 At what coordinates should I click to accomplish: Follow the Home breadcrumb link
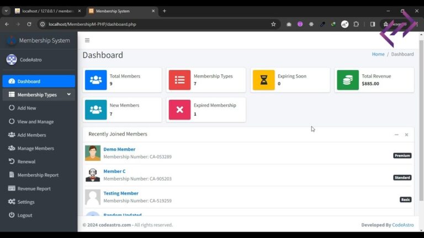point(378,54)
